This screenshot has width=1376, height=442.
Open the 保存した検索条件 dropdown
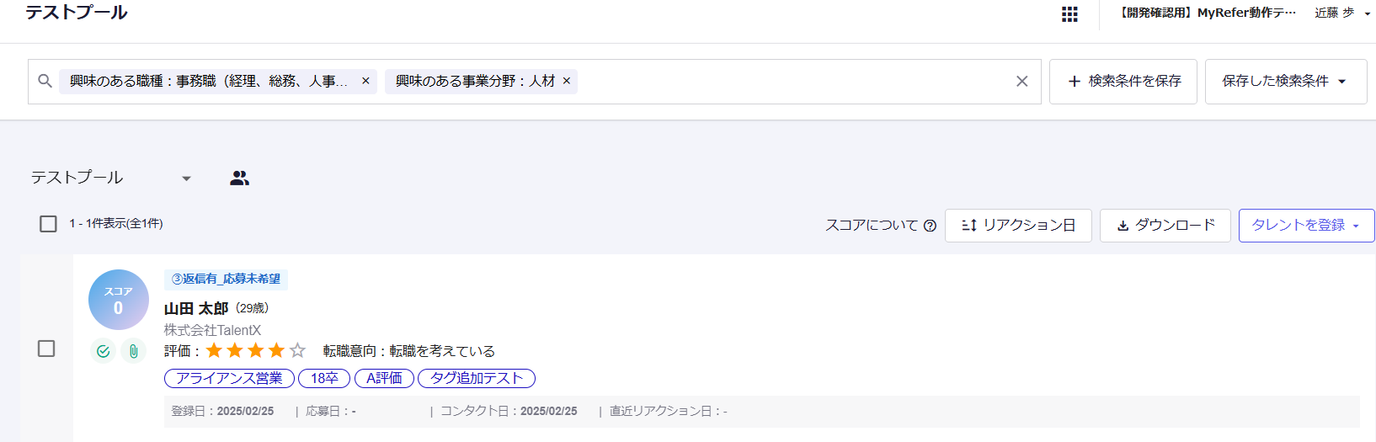pos(1285,82)
